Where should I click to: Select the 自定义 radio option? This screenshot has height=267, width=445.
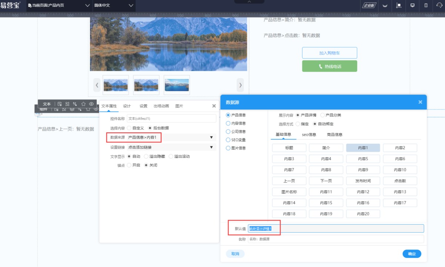coord(129,128)
